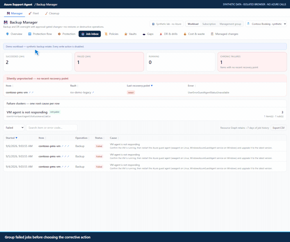Open the Failed (24h) summary card

pyautogui.click(x=109, y=62)
